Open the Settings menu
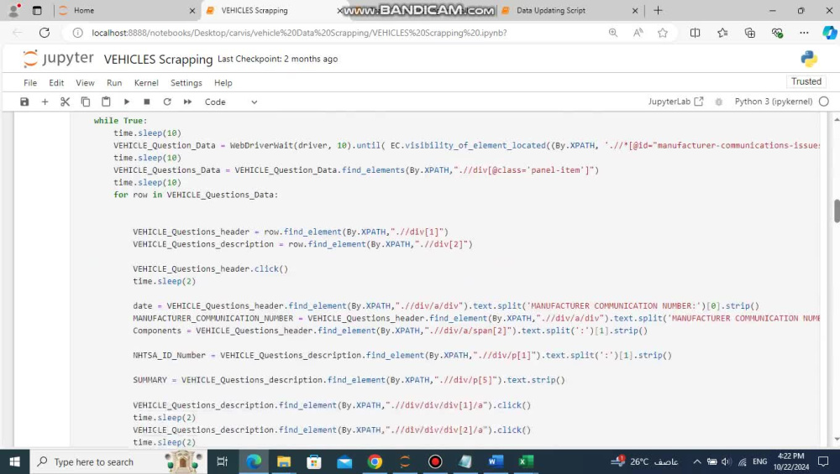 pyautogui.click(x=186, y=83)
